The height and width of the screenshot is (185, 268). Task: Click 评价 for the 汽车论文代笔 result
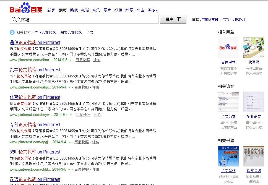coord(96,87)
